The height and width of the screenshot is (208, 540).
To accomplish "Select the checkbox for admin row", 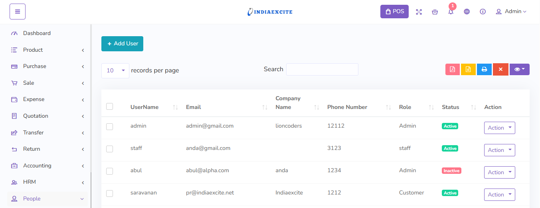I will click(x=110, y=126).
